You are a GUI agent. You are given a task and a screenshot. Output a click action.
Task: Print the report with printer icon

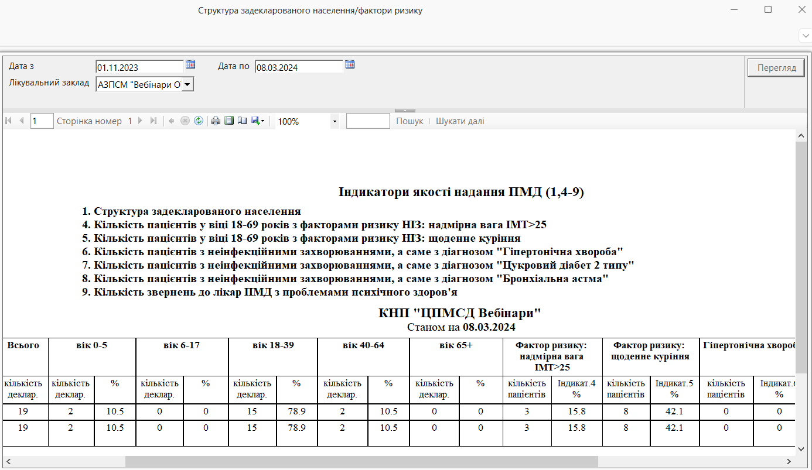click(x=216, y=121)
